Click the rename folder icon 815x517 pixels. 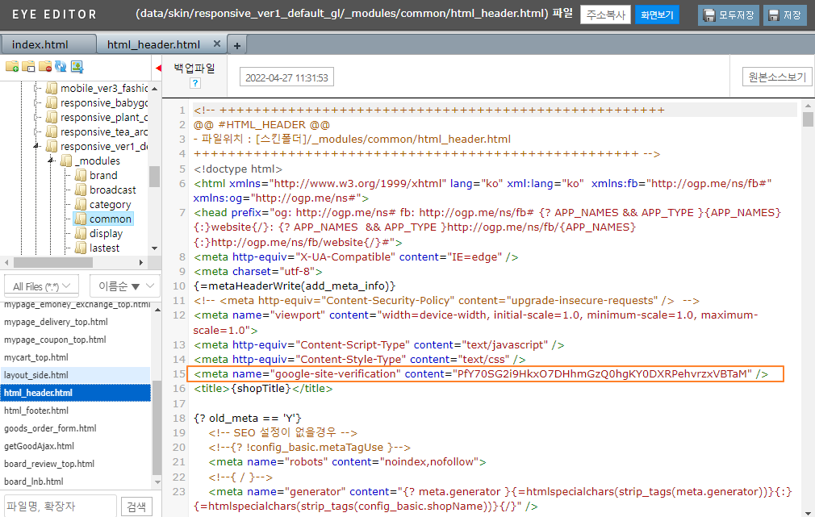[x=28, y=66]
